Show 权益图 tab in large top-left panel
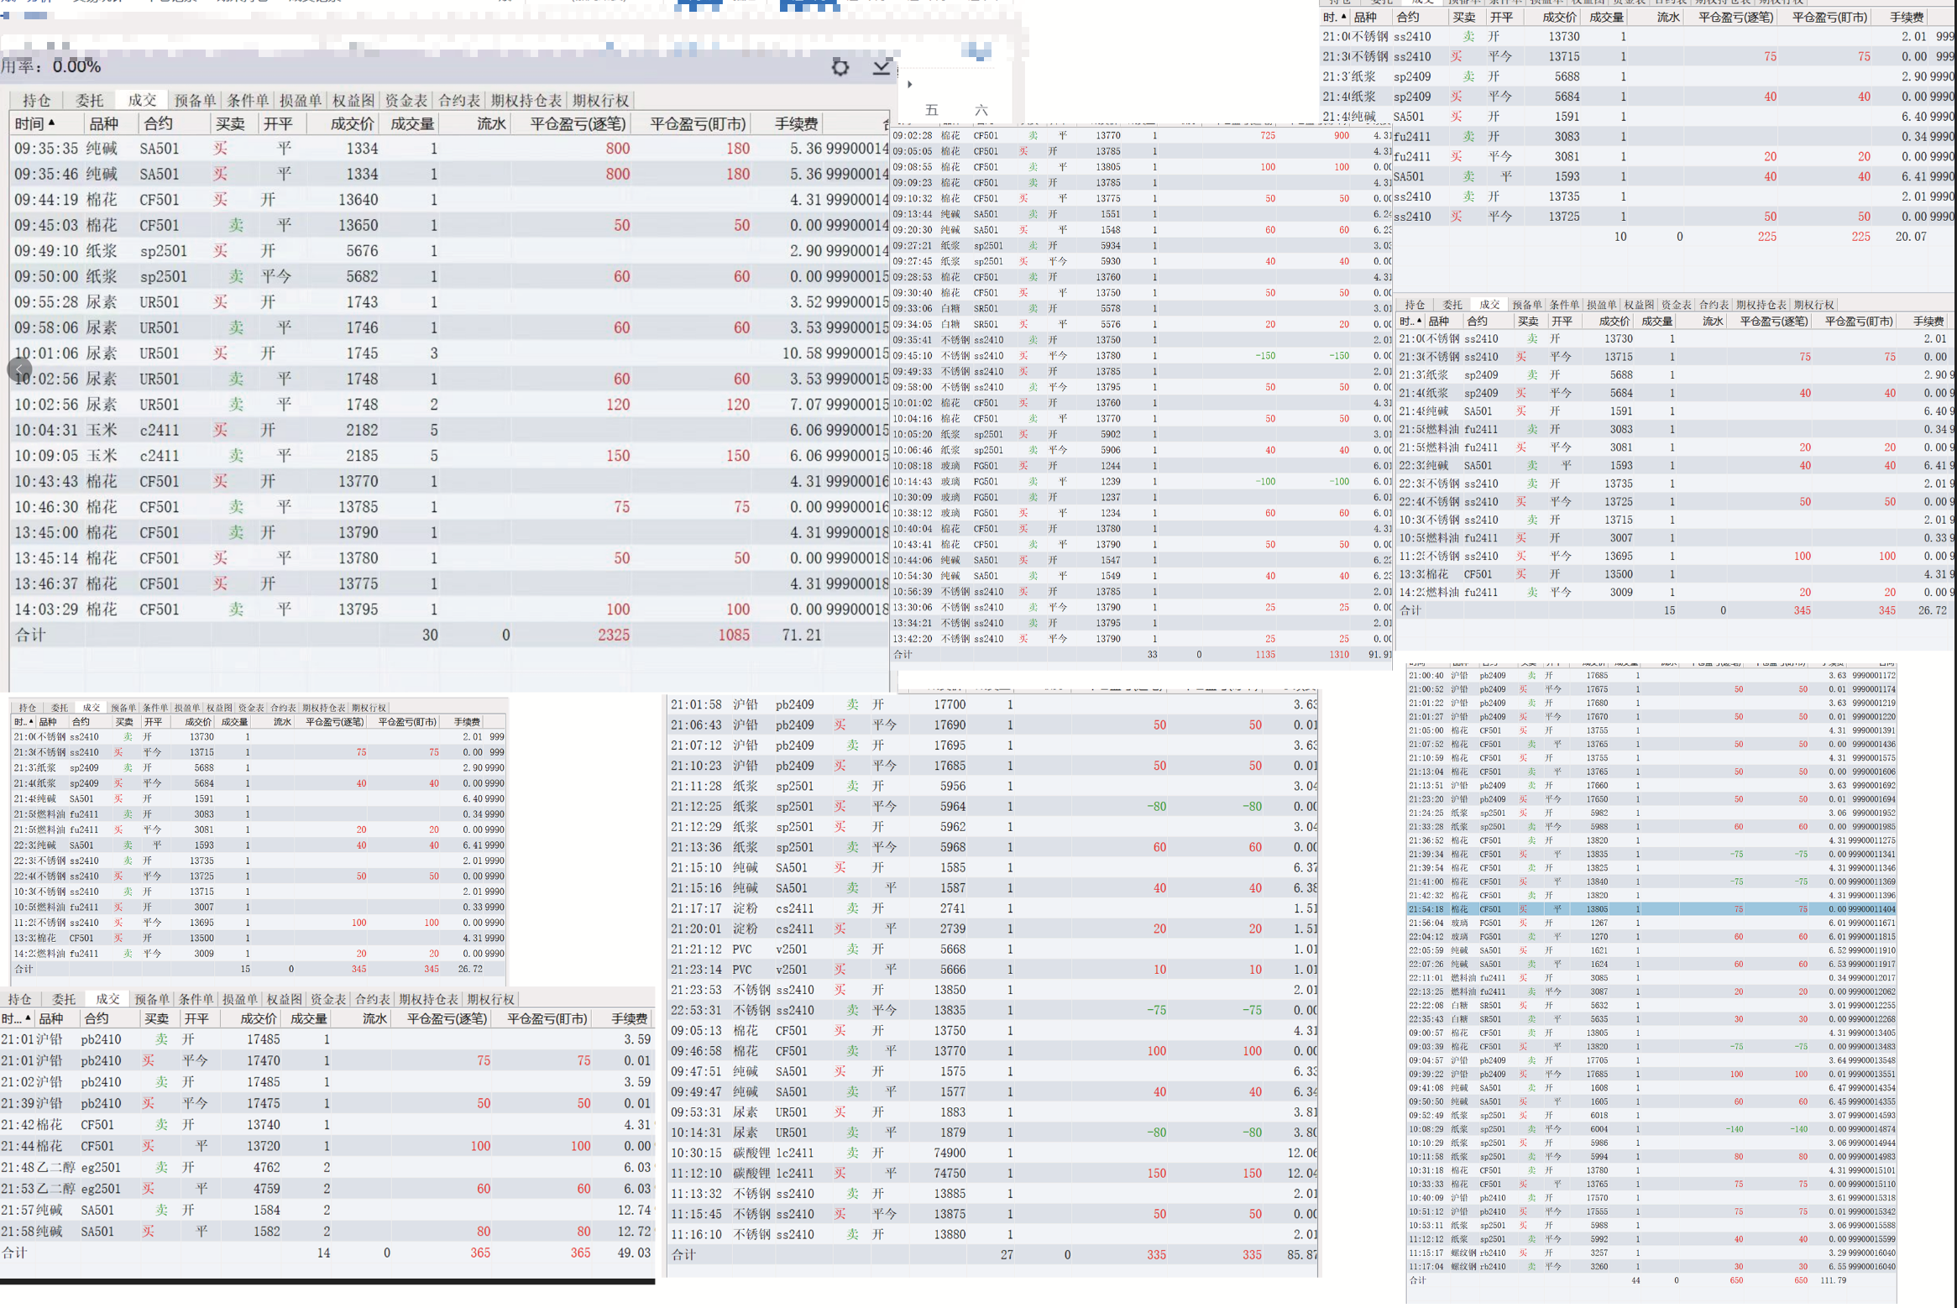This screenshot has height=1308, width=1957. point(353,101)
